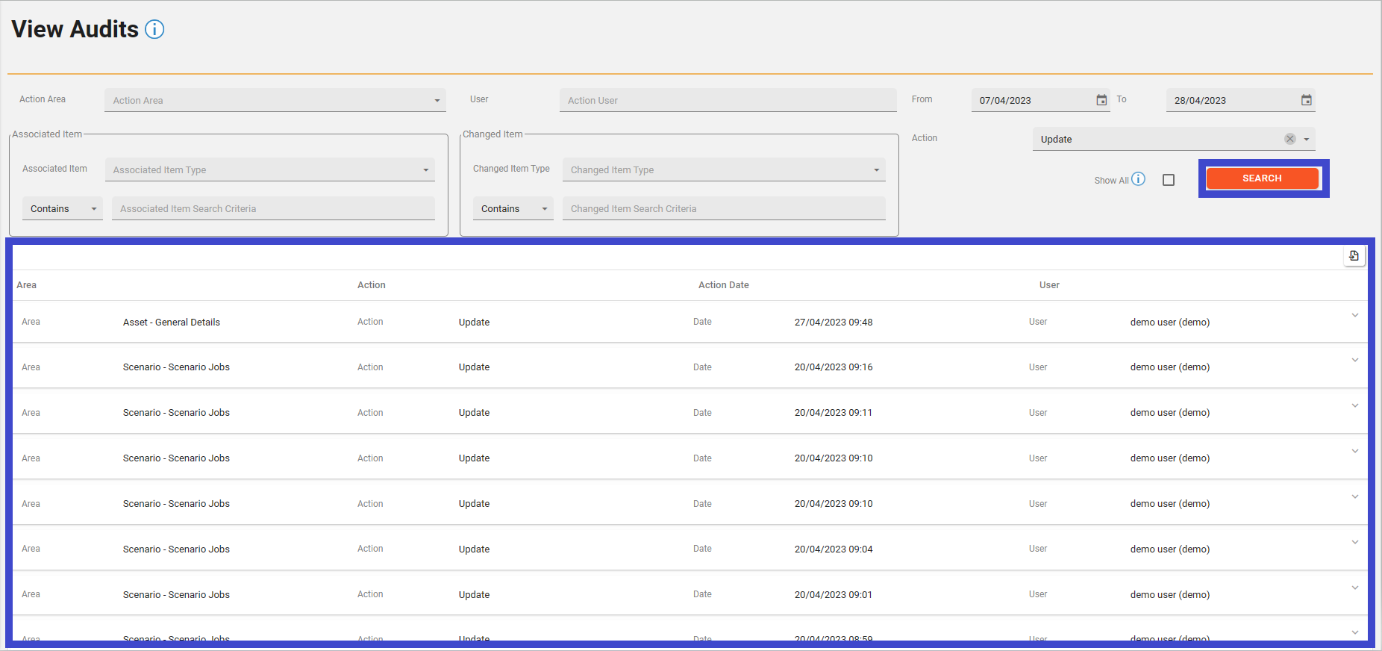
Task: Open the To date calendar picker
Action: click(1306, 100)
